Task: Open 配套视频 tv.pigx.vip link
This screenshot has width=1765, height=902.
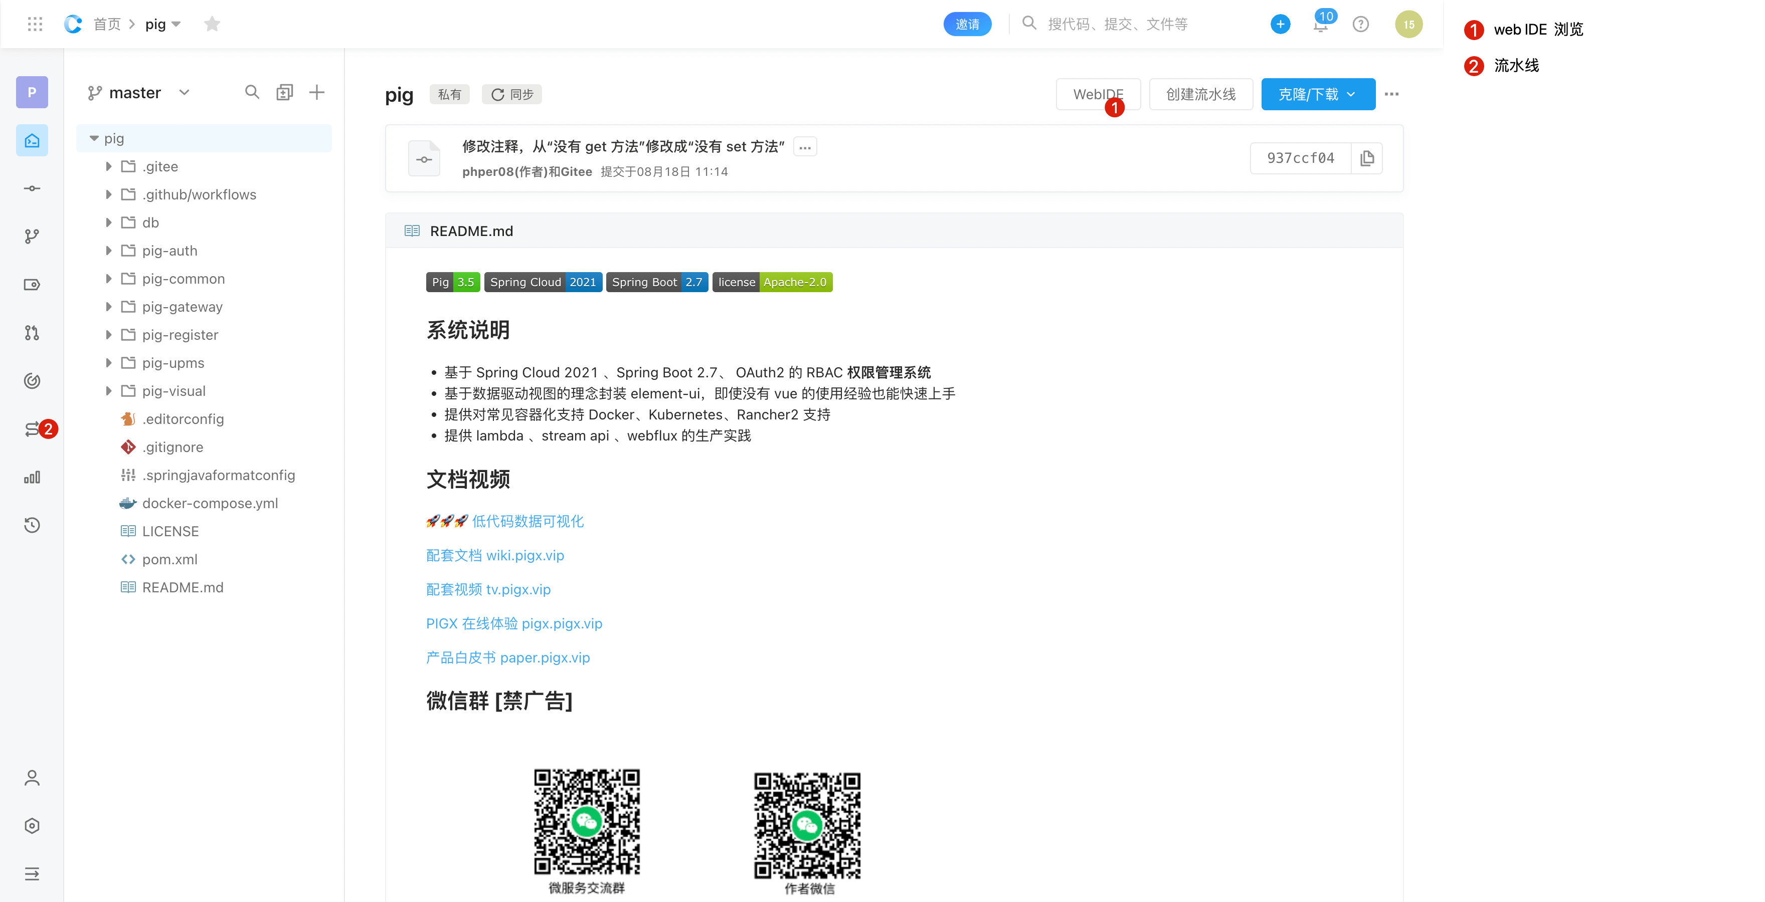Action: (488, 590)
